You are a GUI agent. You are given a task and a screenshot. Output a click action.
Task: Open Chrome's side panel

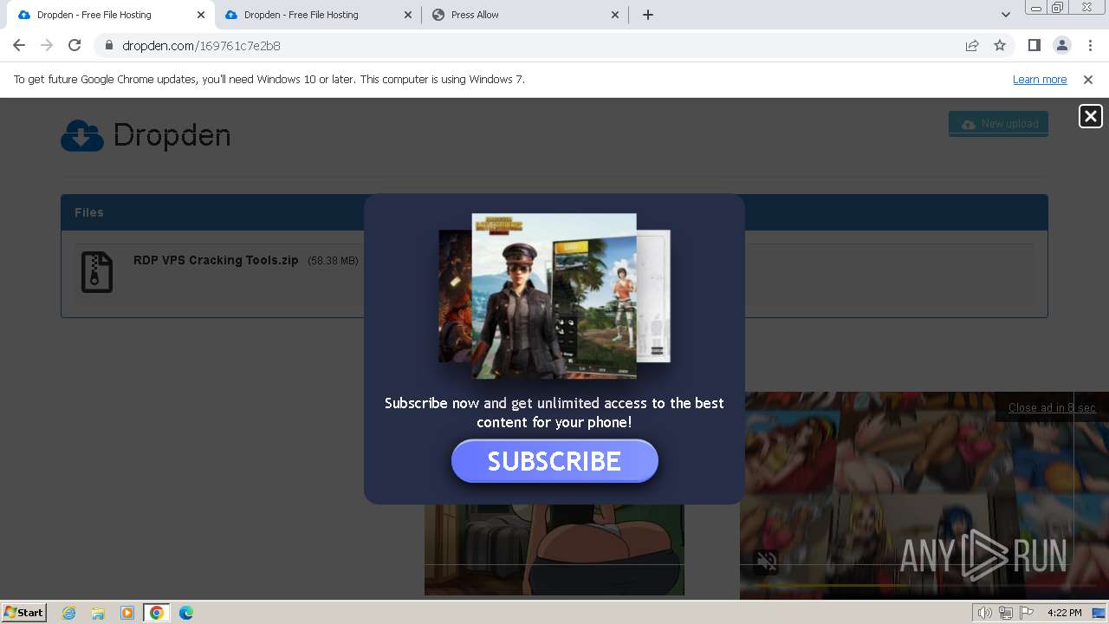point(1034,45)
